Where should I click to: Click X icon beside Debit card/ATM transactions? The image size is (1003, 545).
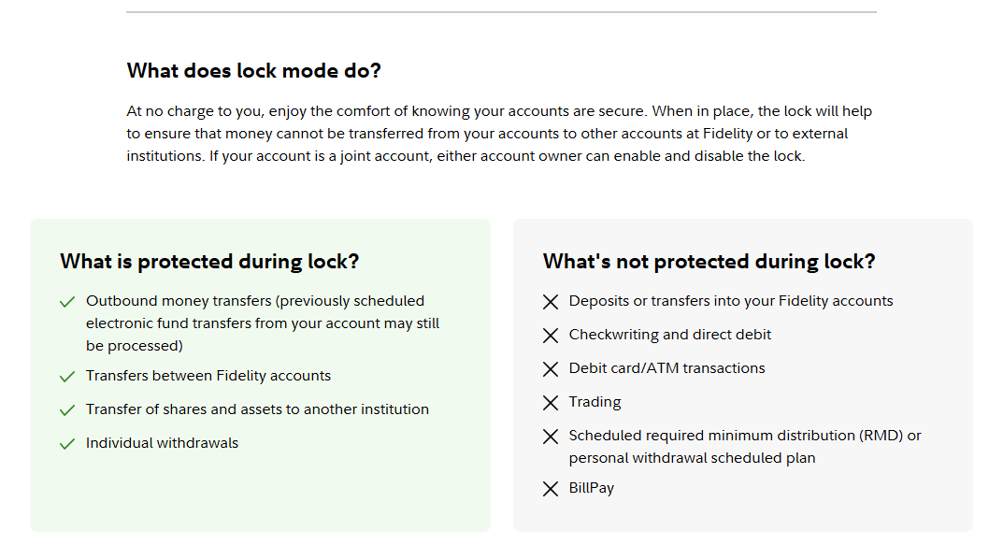click(551, 369)
